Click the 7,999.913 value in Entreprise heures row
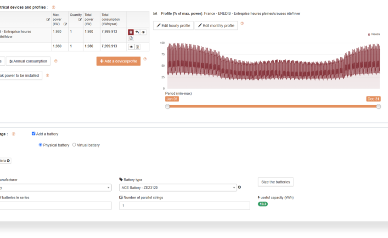Image resolution: width=388 pixels, height=238 pixels. coord(109,32)
